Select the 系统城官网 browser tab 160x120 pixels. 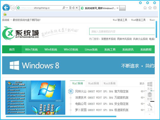pos(99,8)
